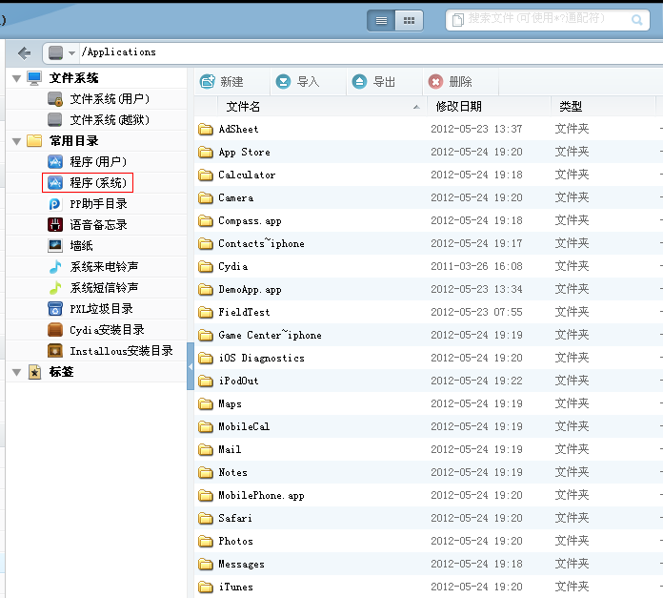The image size is (663, 598).
Task: Click the 新建 new button
Action: coord(222,82)
